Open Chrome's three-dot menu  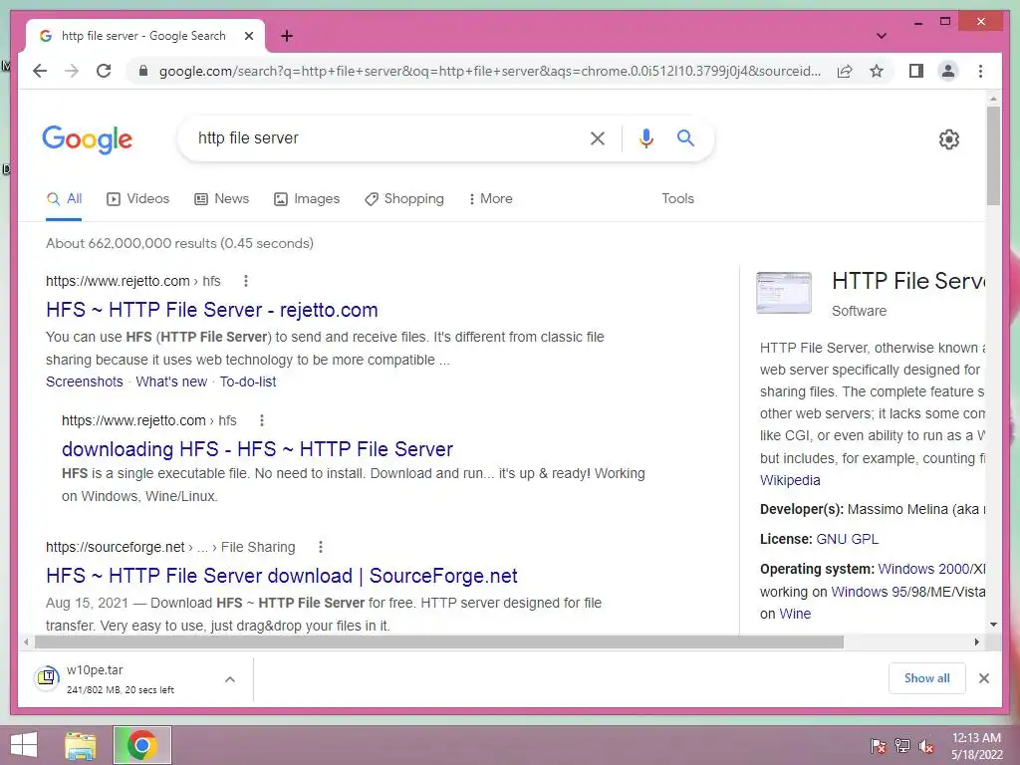980,71
